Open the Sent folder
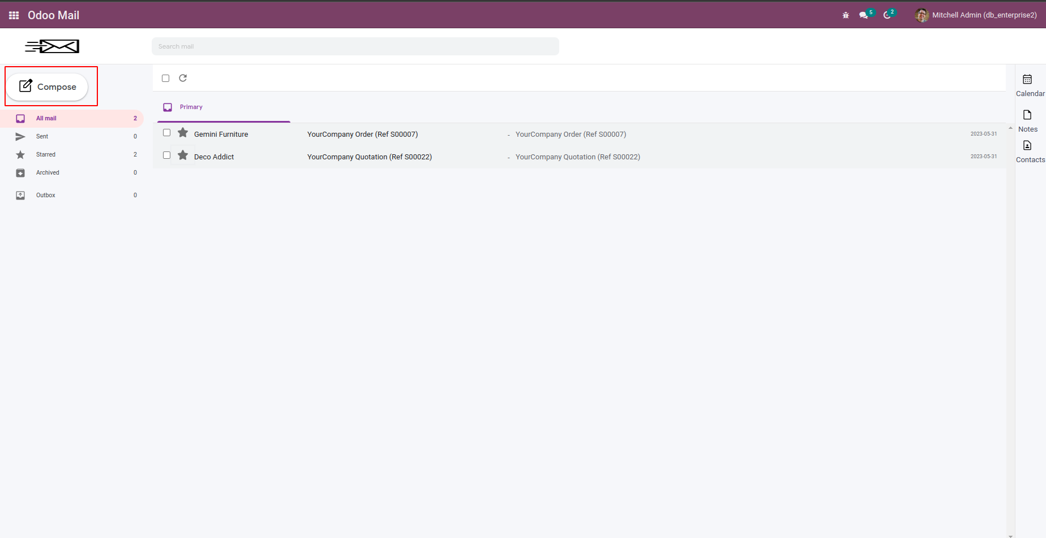The image size is (1046, 538). [72, 137]
